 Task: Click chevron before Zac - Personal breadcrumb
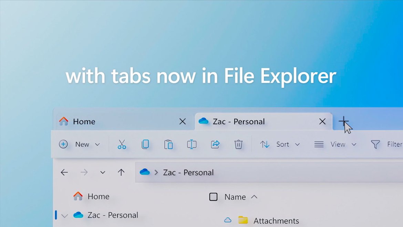coord(156,172)
